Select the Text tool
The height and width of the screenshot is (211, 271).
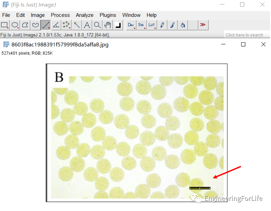87,25
